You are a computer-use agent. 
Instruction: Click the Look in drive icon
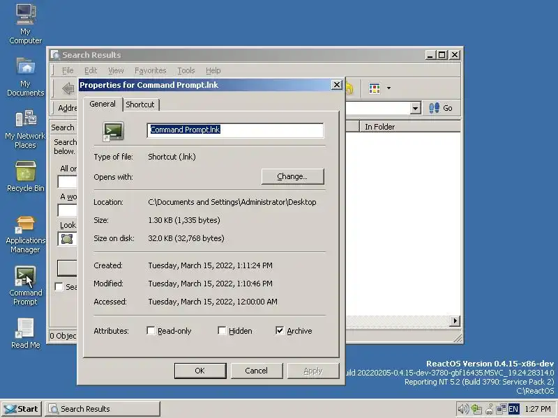67,238
